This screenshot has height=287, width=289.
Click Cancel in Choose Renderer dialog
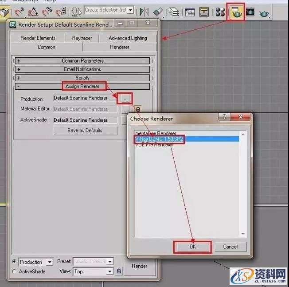(230, 247)
